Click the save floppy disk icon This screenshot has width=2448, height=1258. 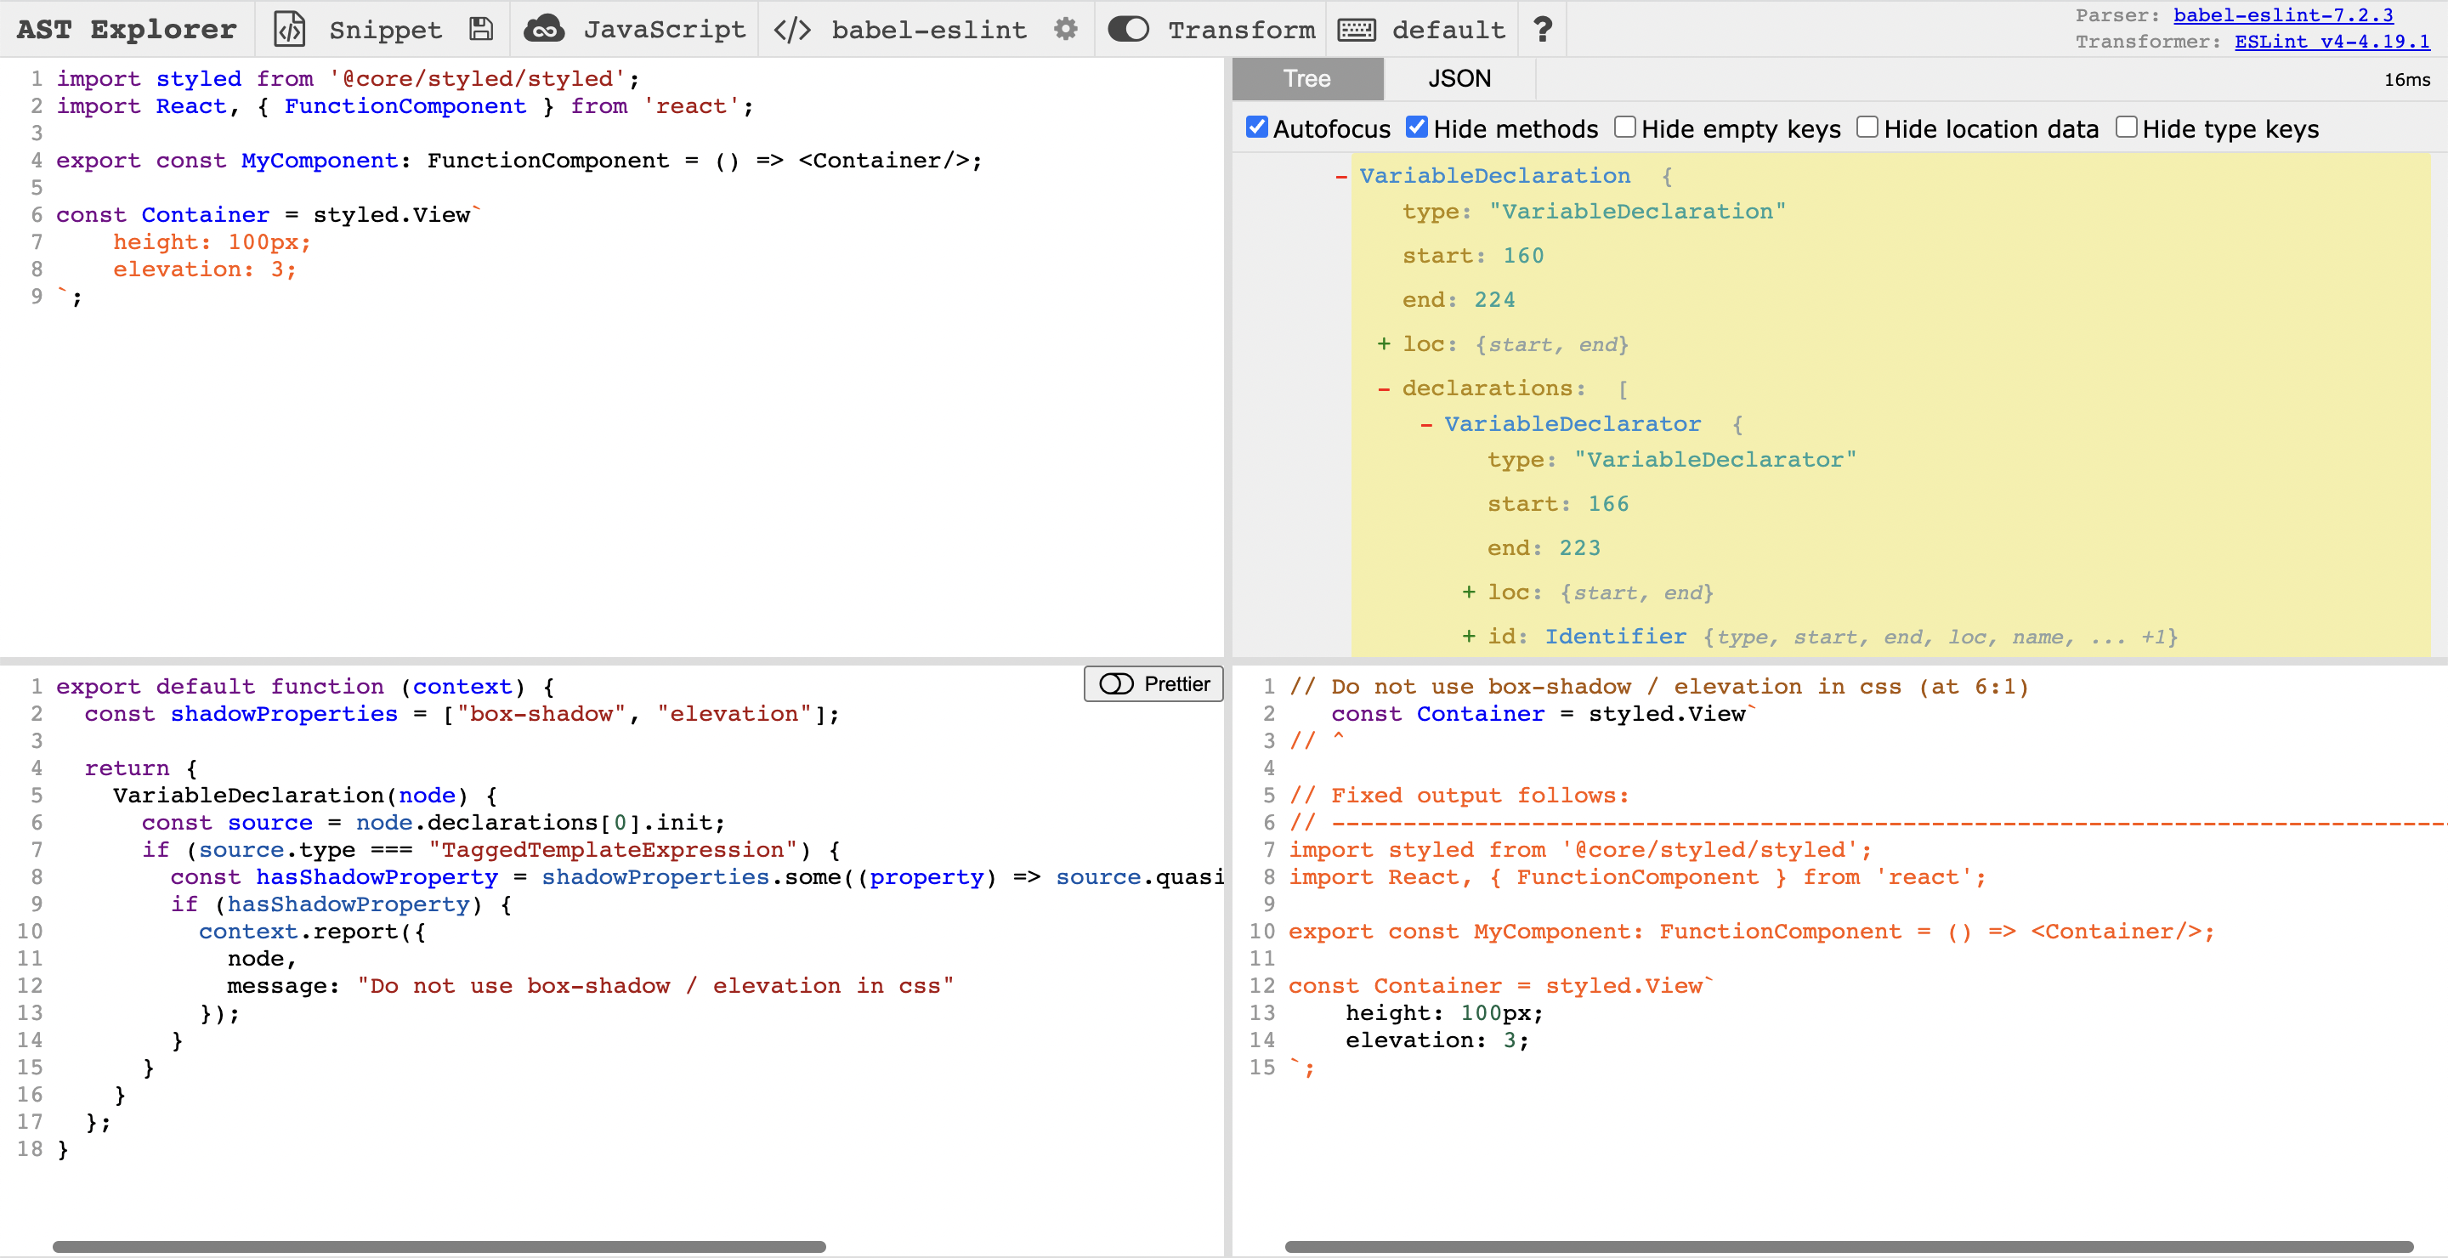coord(481,30)
